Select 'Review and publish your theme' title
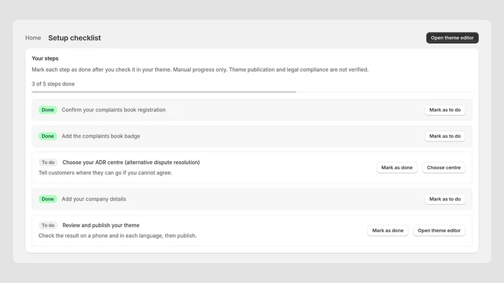Image resolution: width=504 pixels, height=283 pixels. tap(101, 225)
